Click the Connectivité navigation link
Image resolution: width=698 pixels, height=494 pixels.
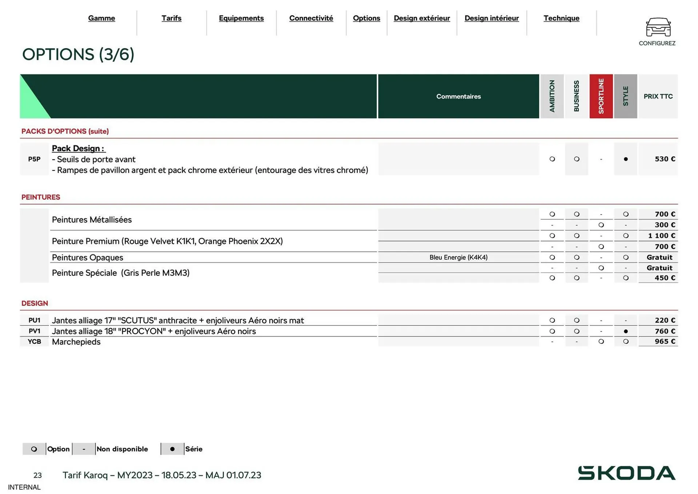click(311, 18)
